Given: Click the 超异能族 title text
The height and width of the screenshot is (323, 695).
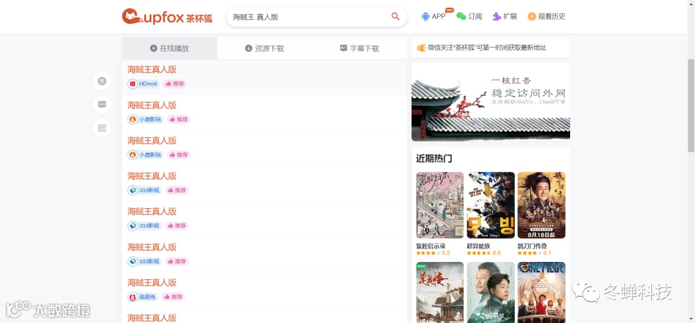Looking at the screenshot, I should tap(479, 246).
